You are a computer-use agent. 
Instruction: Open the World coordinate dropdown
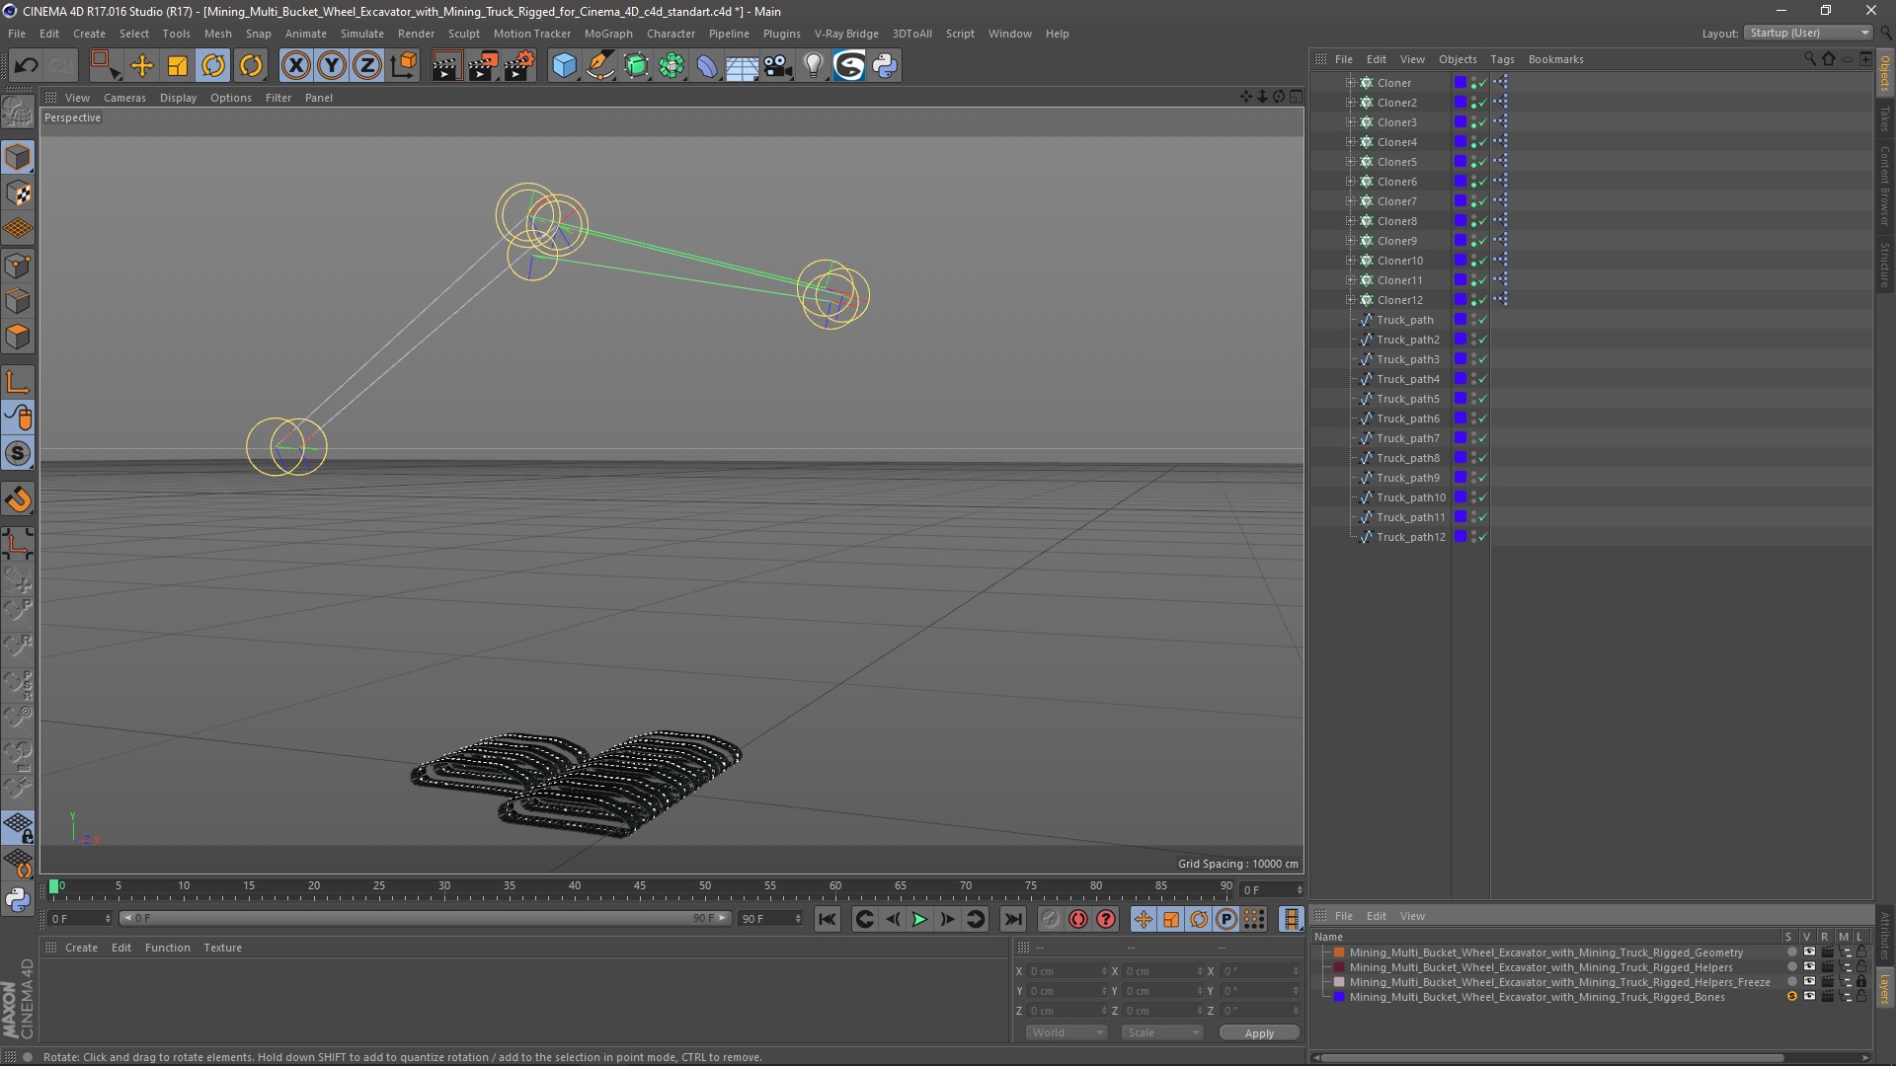pos(1067,1032)
